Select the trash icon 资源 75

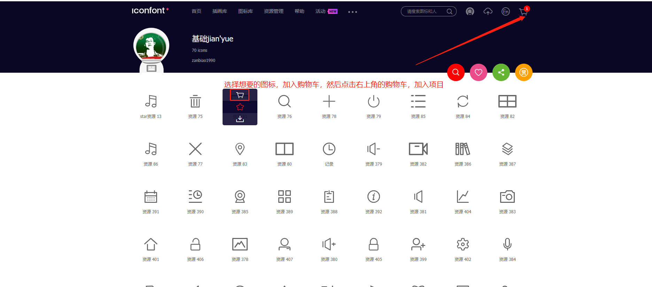pyautogui.click(x=195, y=101)
